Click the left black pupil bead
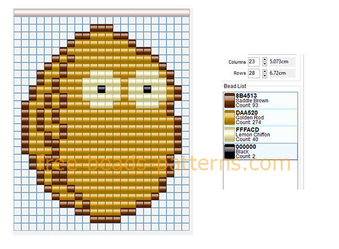 point(101,89)
